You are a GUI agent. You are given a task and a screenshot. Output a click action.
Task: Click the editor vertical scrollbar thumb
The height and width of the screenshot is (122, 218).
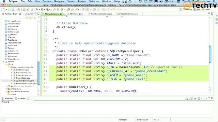210,54
